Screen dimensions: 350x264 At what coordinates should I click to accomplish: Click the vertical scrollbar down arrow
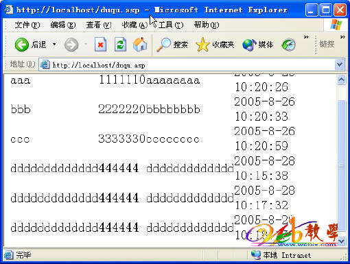coord(341,241)
